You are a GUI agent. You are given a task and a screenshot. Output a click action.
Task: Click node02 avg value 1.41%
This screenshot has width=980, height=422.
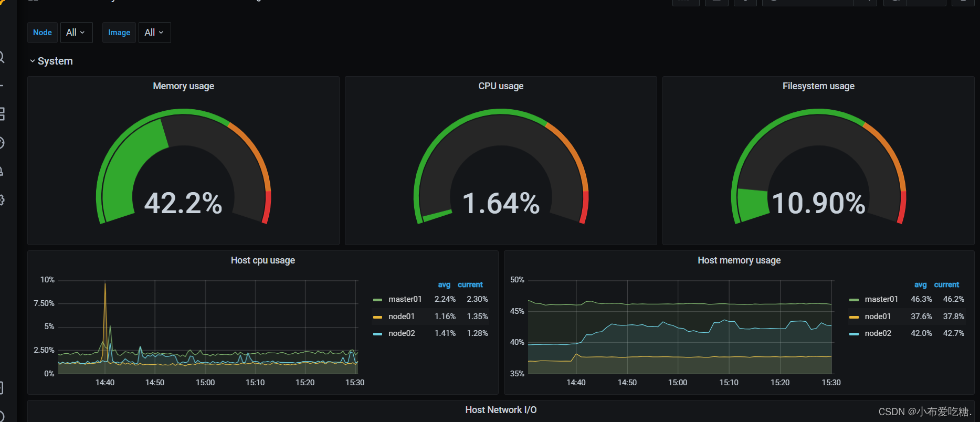445,333
